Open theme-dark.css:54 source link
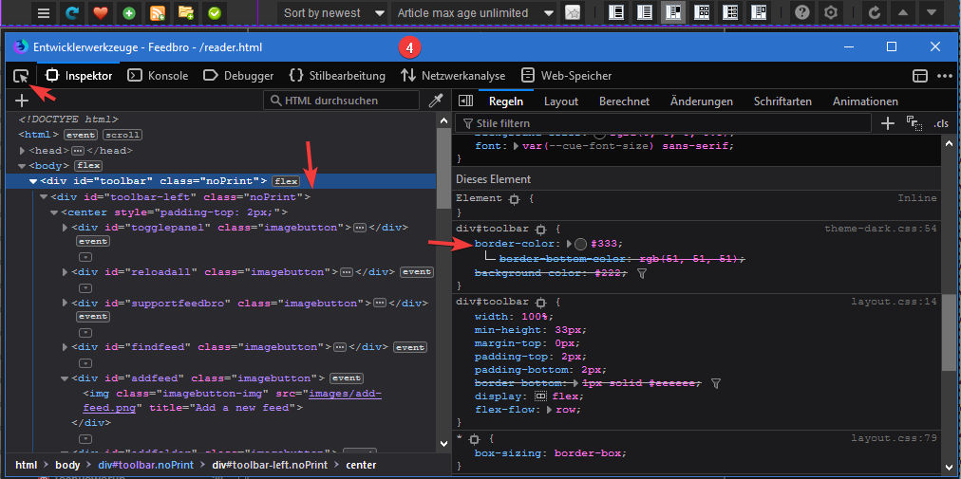 click(x=879, y=229)
